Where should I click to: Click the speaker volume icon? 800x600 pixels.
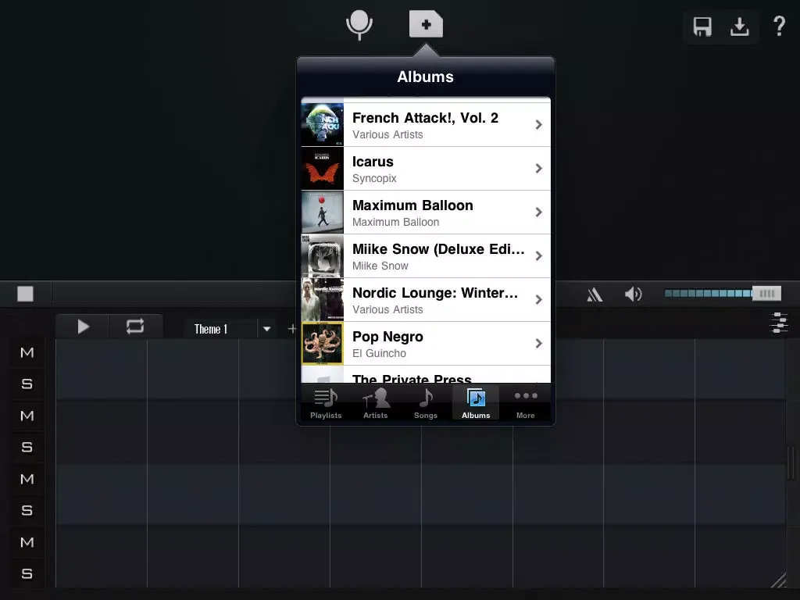click(x=633, y=294)
